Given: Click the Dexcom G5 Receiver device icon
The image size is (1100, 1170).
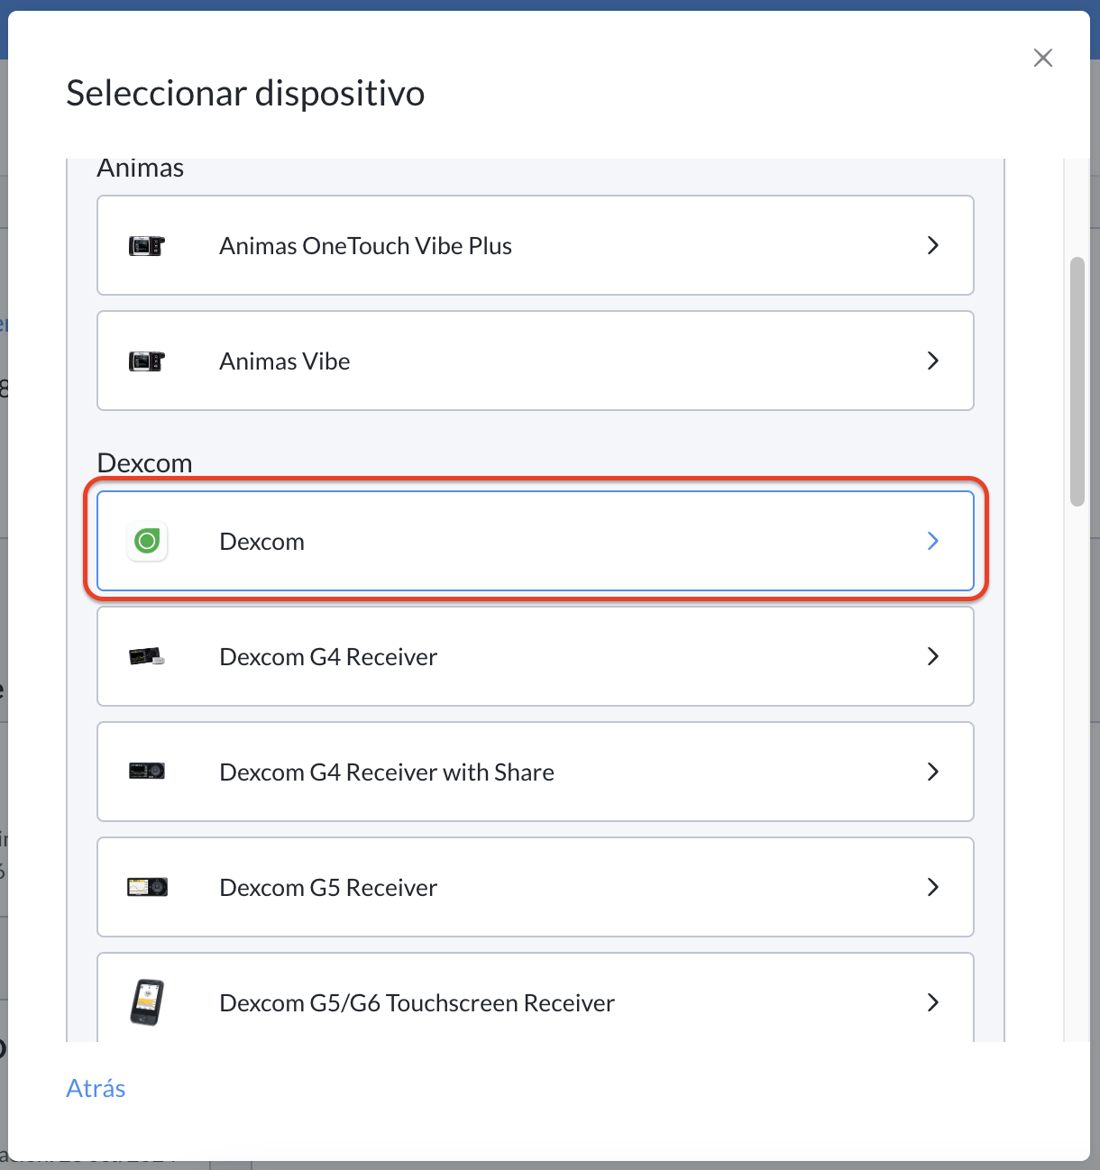Looking at the screenshot, I should point(147,887).
